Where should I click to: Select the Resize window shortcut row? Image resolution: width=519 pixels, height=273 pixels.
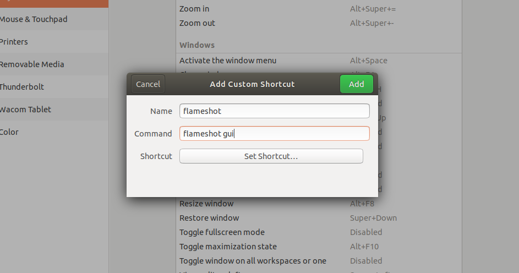319,204
